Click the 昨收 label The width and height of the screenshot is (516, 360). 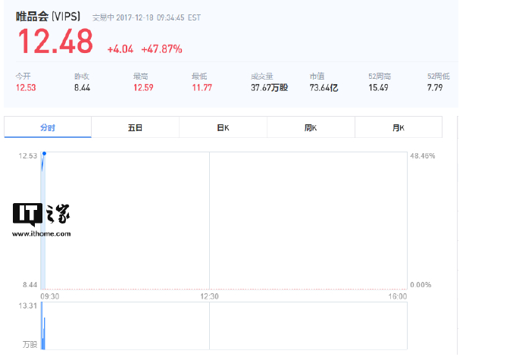click(x=82, y=76)
